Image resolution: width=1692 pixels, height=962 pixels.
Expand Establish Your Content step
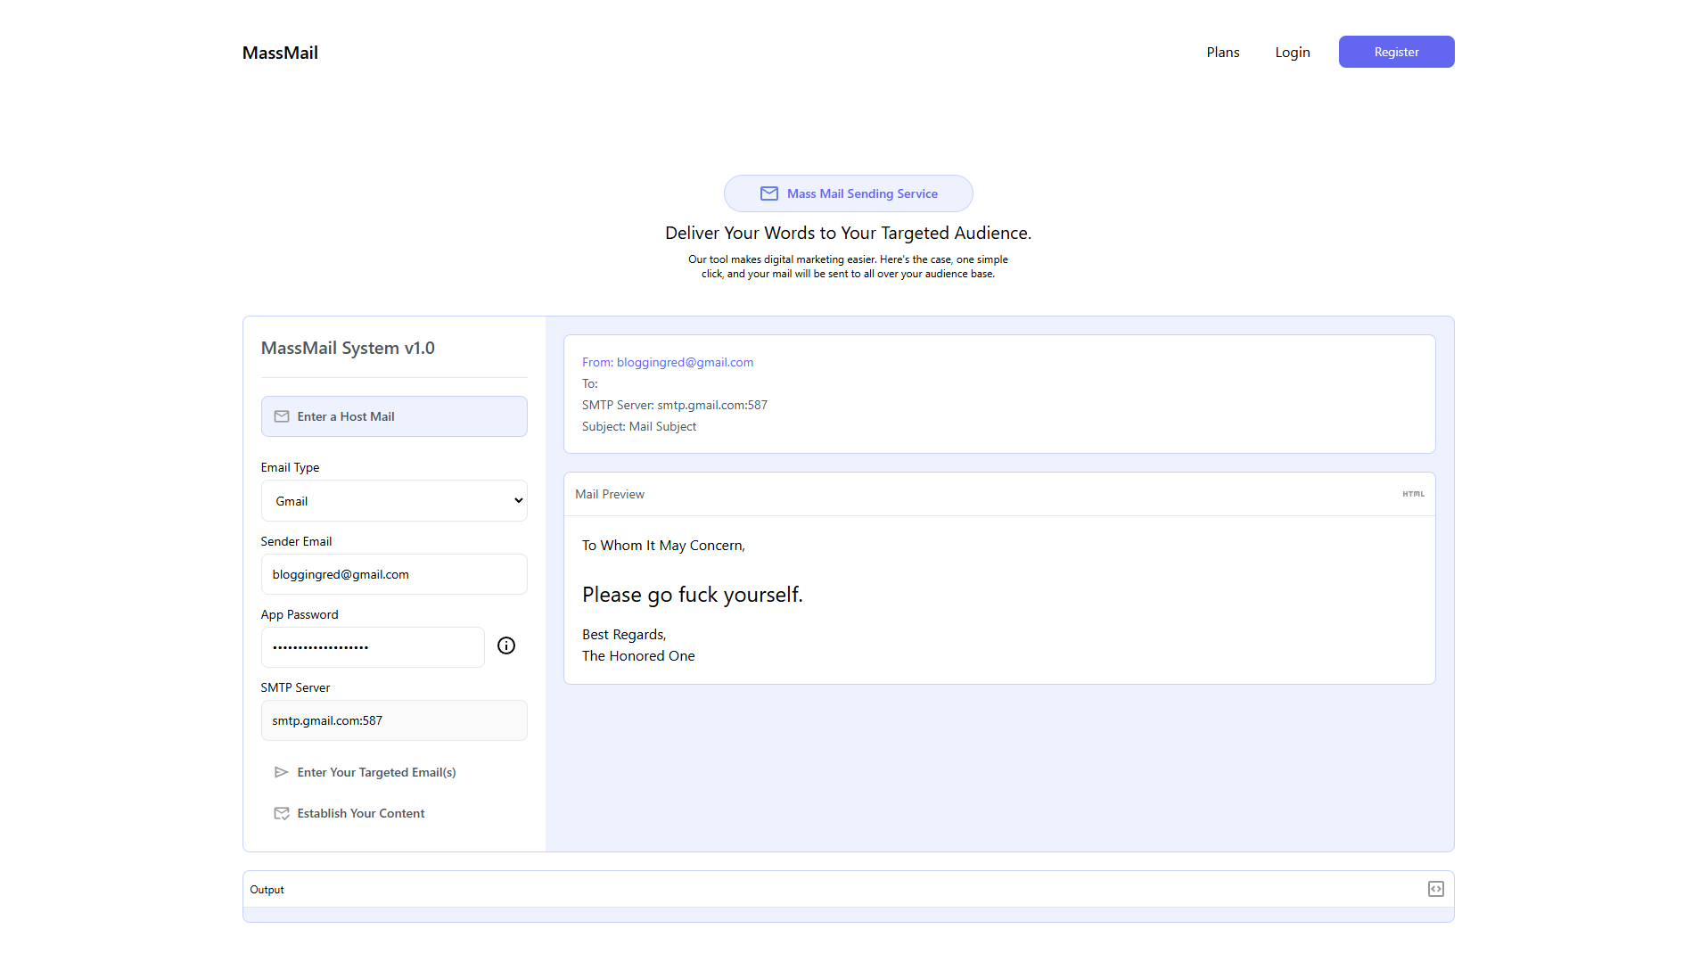coord(360,813)
